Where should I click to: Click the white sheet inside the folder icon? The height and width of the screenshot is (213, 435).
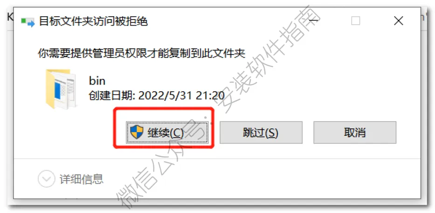(x=67, y=88)
